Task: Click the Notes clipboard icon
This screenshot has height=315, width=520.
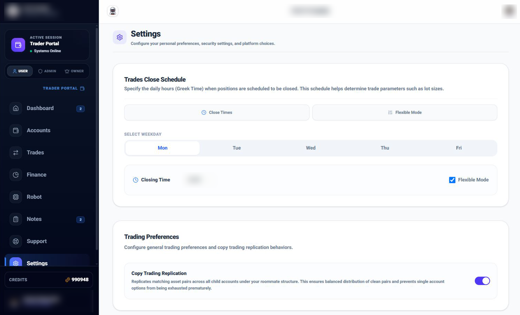Action: click(x=16, y=219)
